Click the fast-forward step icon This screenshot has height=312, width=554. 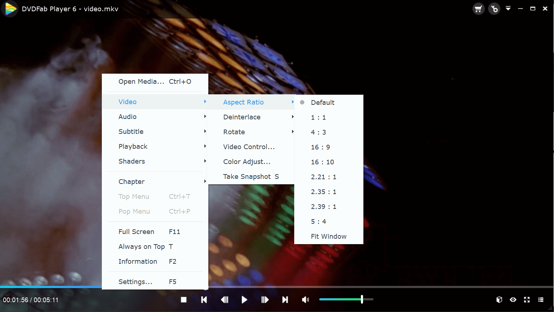click(265, 300)
